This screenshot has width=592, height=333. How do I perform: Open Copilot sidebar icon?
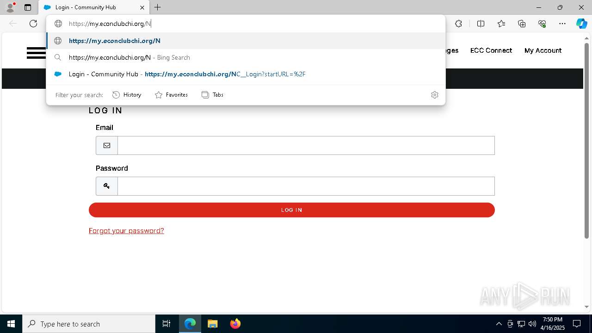pyautogui.click(x=581, y=24)
